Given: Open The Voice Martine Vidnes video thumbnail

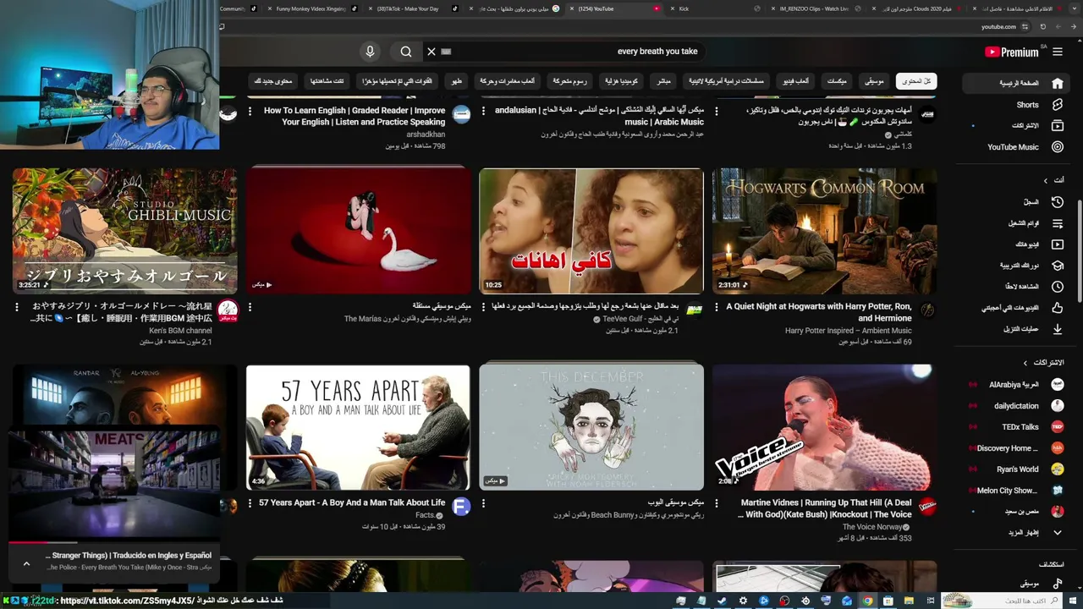Looking at the screenshot, I should click(x=824, y=427).
